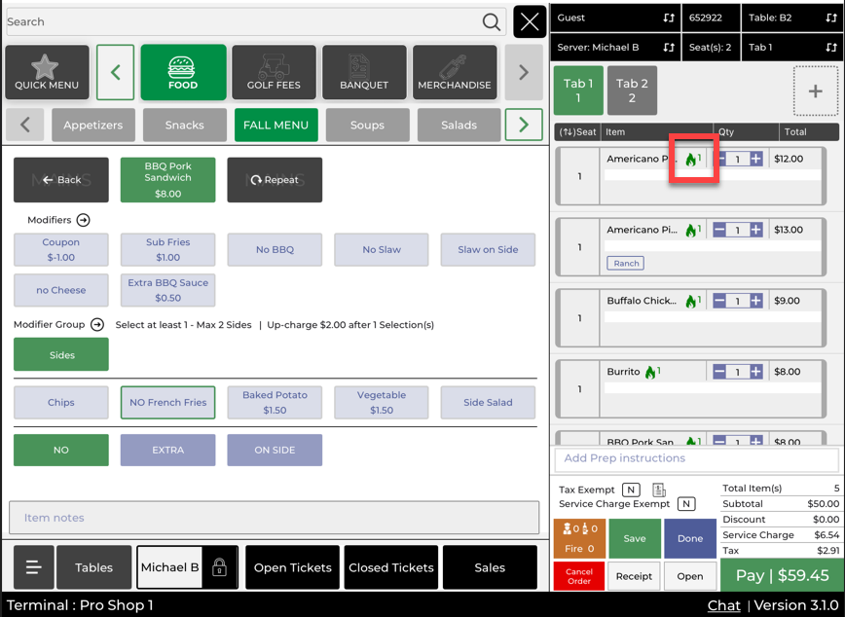Screen dimensions: 845x617
Task: Toggle the Service Charge Exempt N switch
Action: (686, 504)
